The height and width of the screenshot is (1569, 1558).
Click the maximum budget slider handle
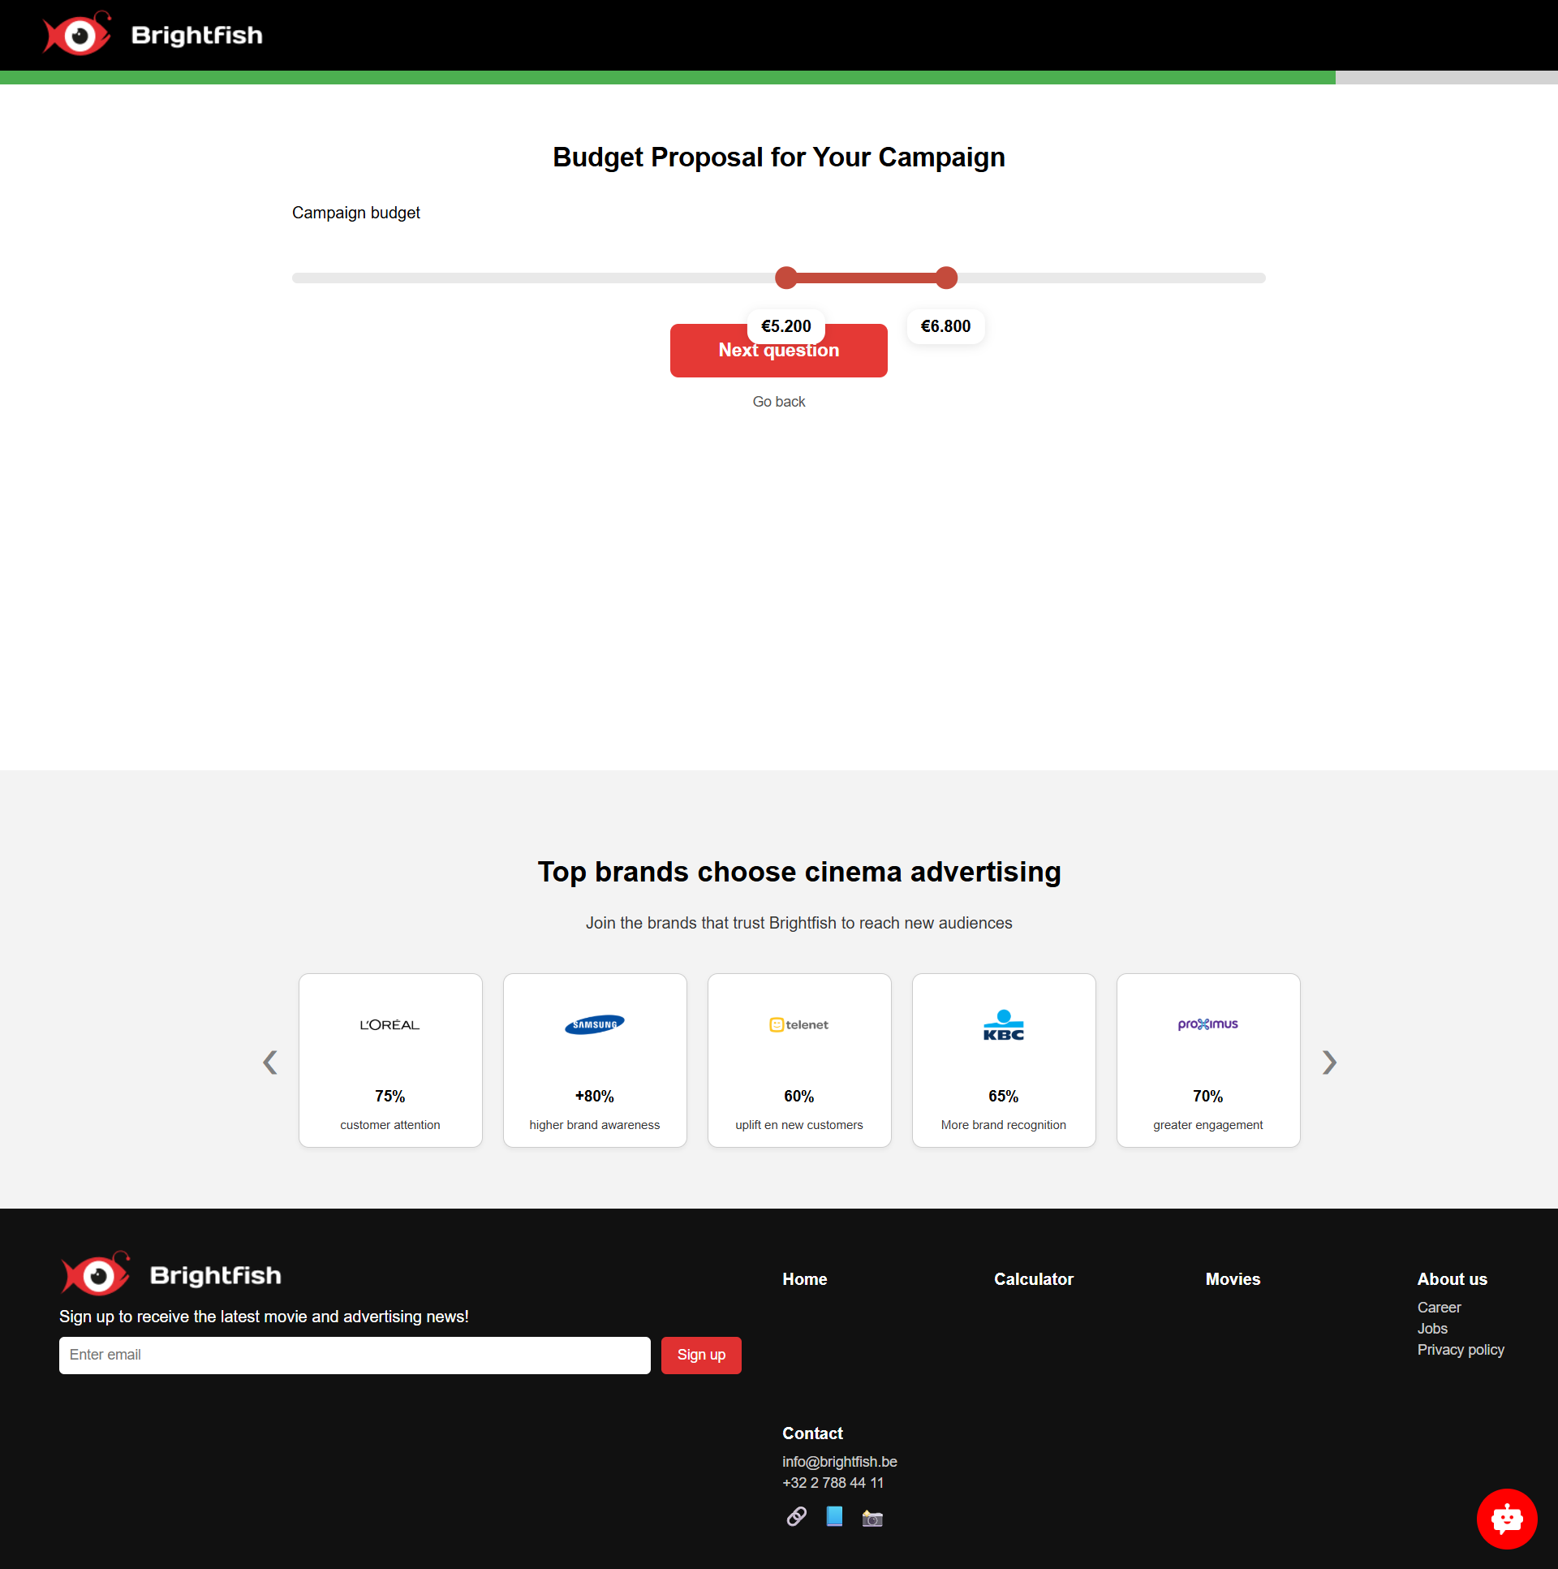[946, 278]
